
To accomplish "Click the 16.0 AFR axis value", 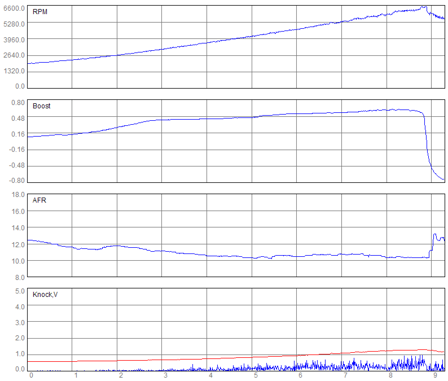I will click(x=18, y=212).
